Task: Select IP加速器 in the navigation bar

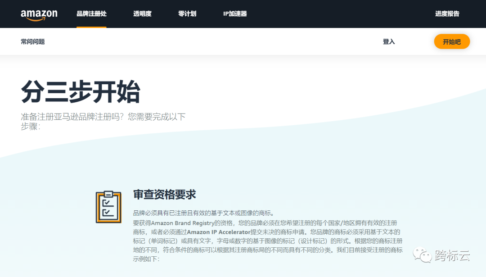Action: [234, 14]
